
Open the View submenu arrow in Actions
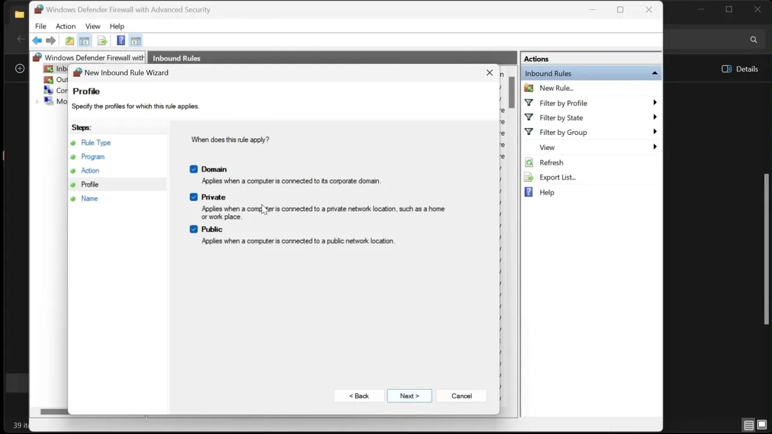pyautogui.click(x=654, y=147)
